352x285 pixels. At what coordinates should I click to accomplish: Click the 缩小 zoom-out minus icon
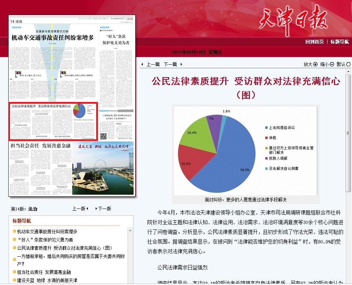coord(332,65)
